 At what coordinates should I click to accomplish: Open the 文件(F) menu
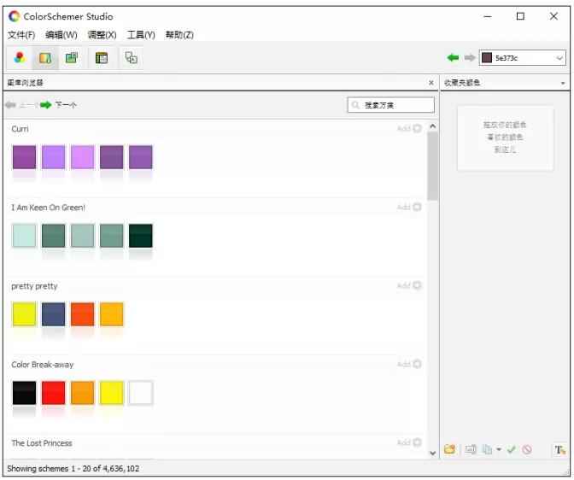tap(21, 35)
